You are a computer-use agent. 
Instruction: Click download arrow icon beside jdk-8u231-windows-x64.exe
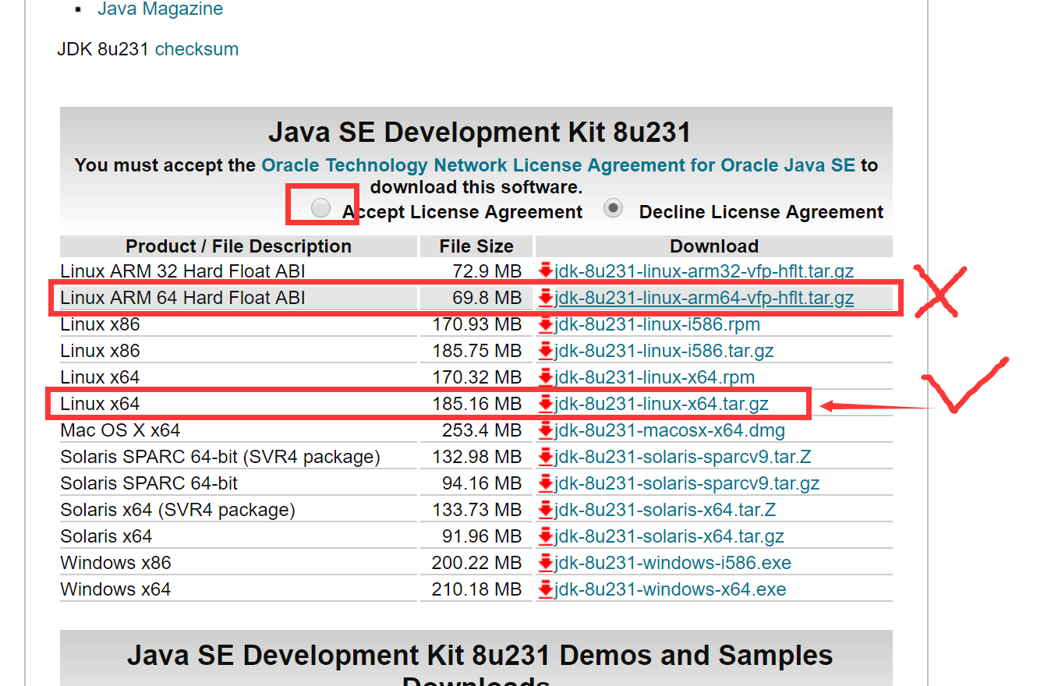click(x=546, y=589)
